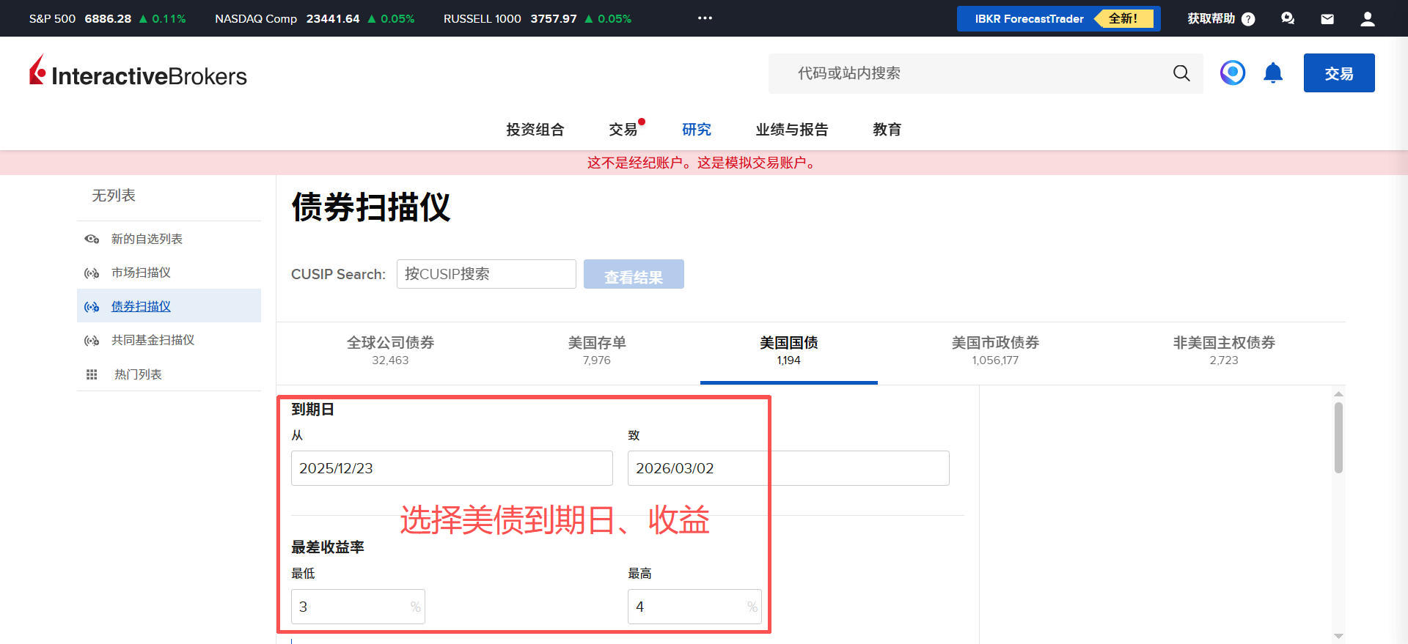Open the IBKR AI assistant circle icon
The height and width of the screenshot is (644, 1408).
[x=1233, y=73]
